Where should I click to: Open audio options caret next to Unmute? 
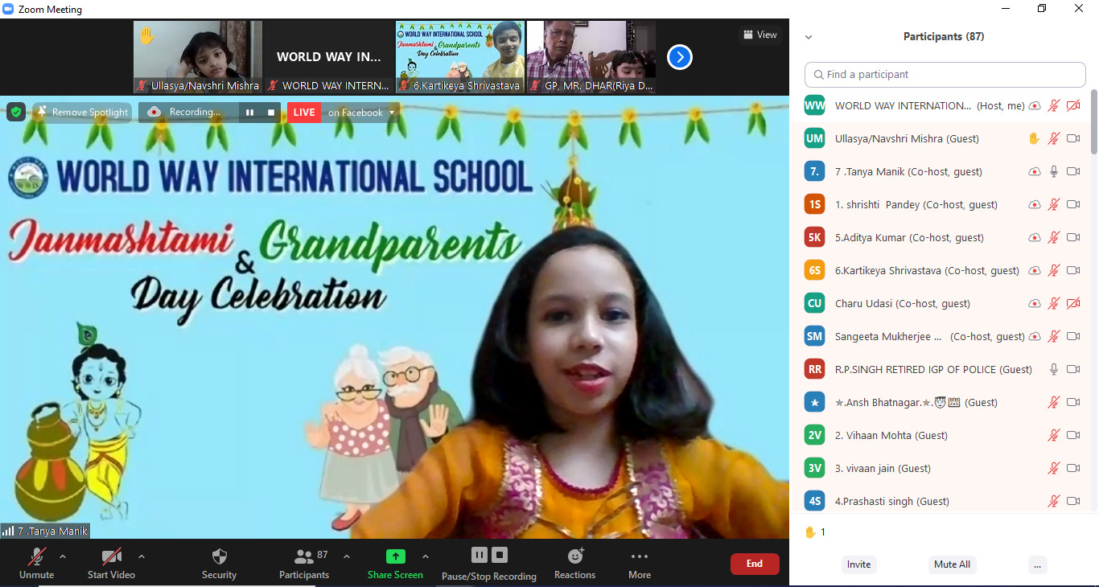tap(63, 556)
